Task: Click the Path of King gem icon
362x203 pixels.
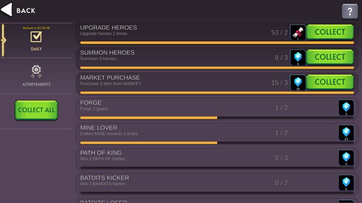Action: tap(346, 158)
